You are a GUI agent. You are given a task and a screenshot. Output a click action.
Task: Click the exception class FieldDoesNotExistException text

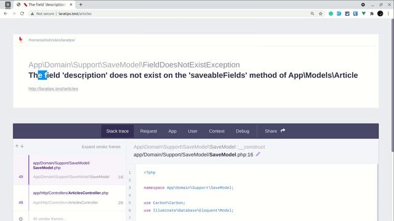click(x=191, y=64)
